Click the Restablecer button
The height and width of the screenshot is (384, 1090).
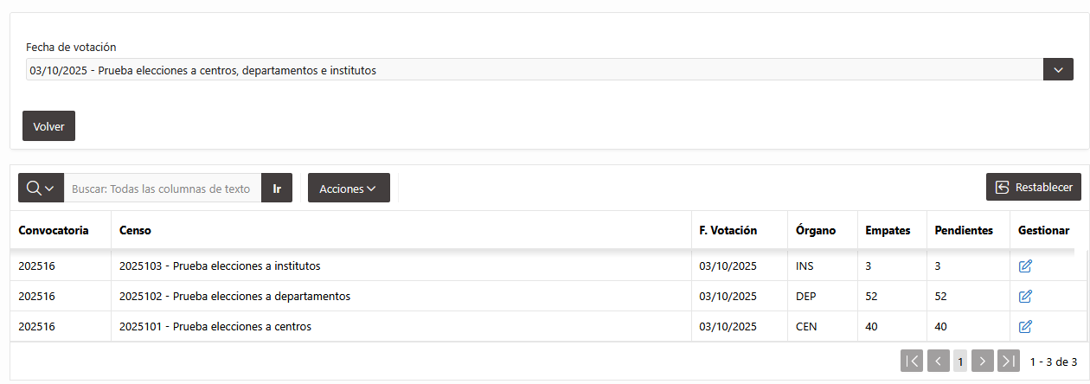(x=1034, y=187)
